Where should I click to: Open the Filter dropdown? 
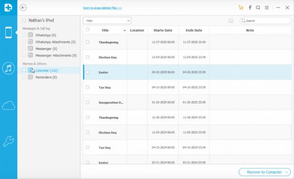[x=107, y=21]
